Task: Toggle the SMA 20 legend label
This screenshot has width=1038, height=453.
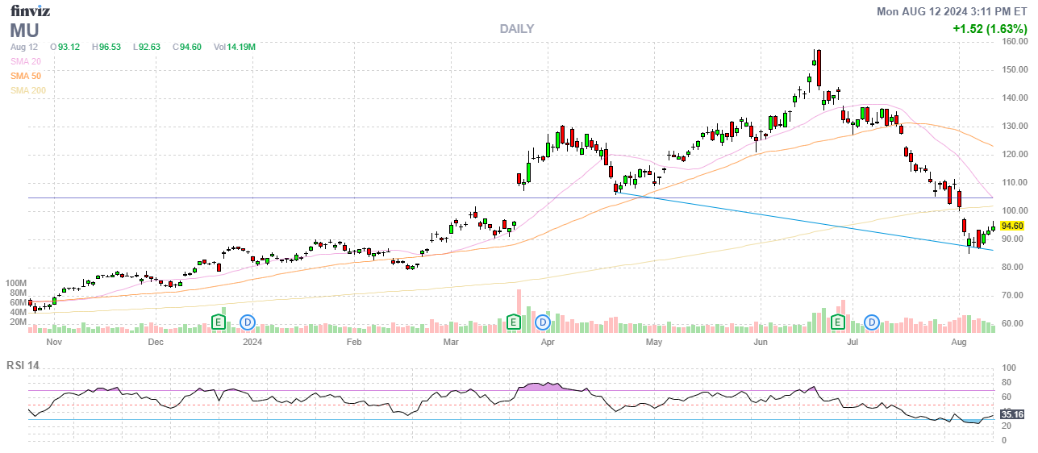Action: [25, 61]
